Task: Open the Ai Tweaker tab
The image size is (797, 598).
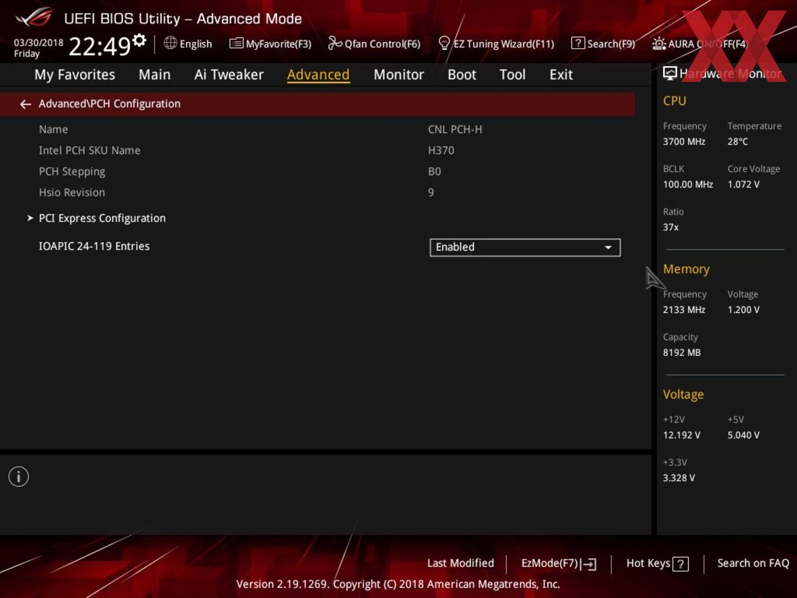Action: coord(229,74)
